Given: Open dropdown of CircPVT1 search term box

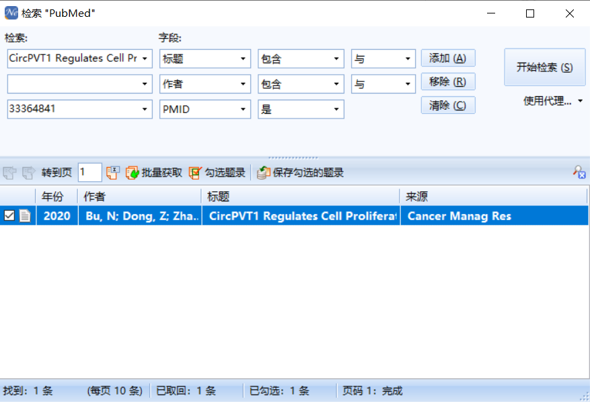Looking at the screenshot, I should 145,59.
